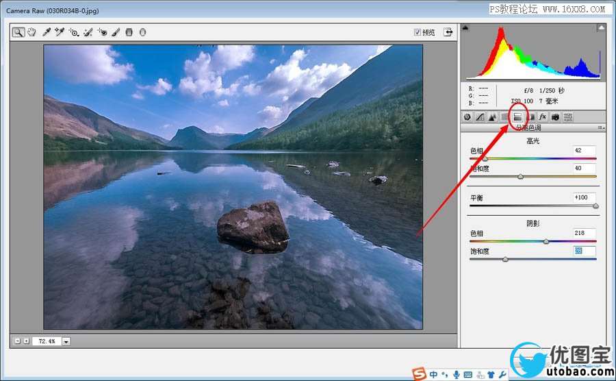Image resolution: width=616 pixels, height=381 pixels.
Task: Zoom out with the minus button
Action: coord(17,341)
